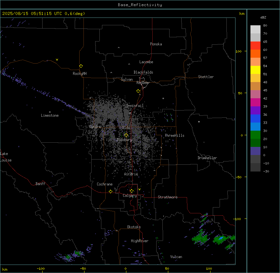Viewport: 280px width, 273px height.
Task: Click the Lacombe city label
Action: click(x=146, y=62)
